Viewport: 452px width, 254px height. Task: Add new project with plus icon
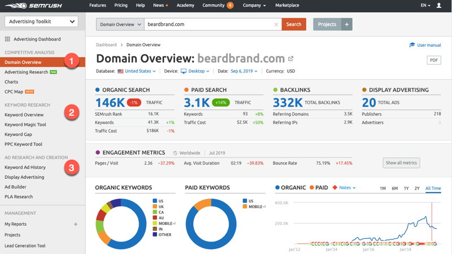(347, 24)
